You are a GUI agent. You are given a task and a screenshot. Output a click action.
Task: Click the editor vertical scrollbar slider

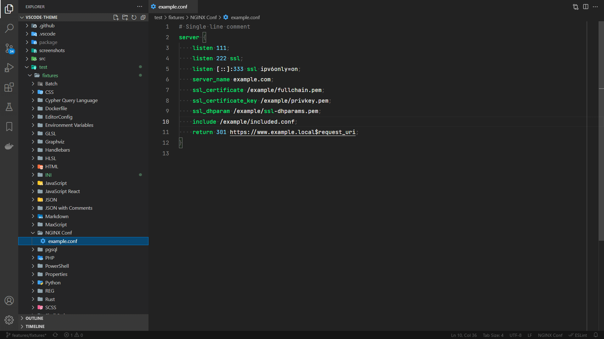[601, 131]
